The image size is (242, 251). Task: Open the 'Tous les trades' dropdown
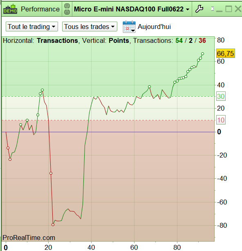[90, 27]
